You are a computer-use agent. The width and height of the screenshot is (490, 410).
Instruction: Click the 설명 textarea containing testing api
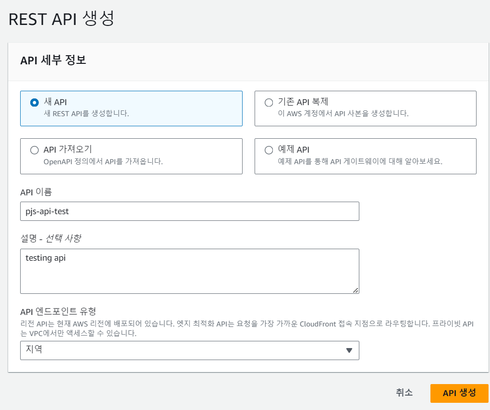[190, 271]
